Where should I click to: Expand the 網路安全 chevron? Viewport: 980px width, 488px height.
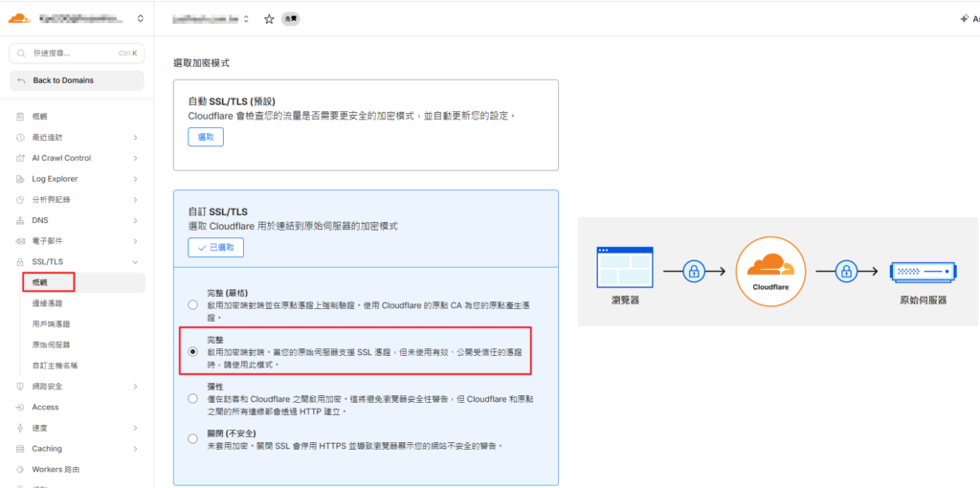click(x=135, y=387)
